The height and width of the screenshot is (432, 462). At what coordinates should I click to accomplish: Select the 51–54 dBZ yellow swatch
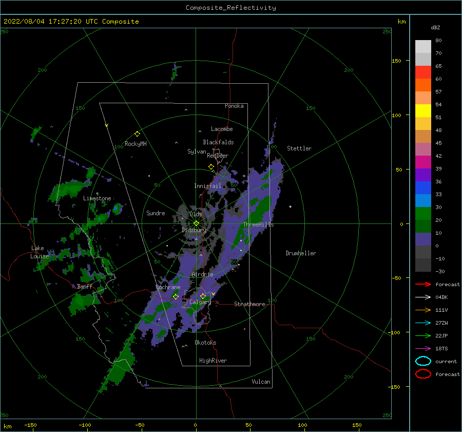click(423, 111)
